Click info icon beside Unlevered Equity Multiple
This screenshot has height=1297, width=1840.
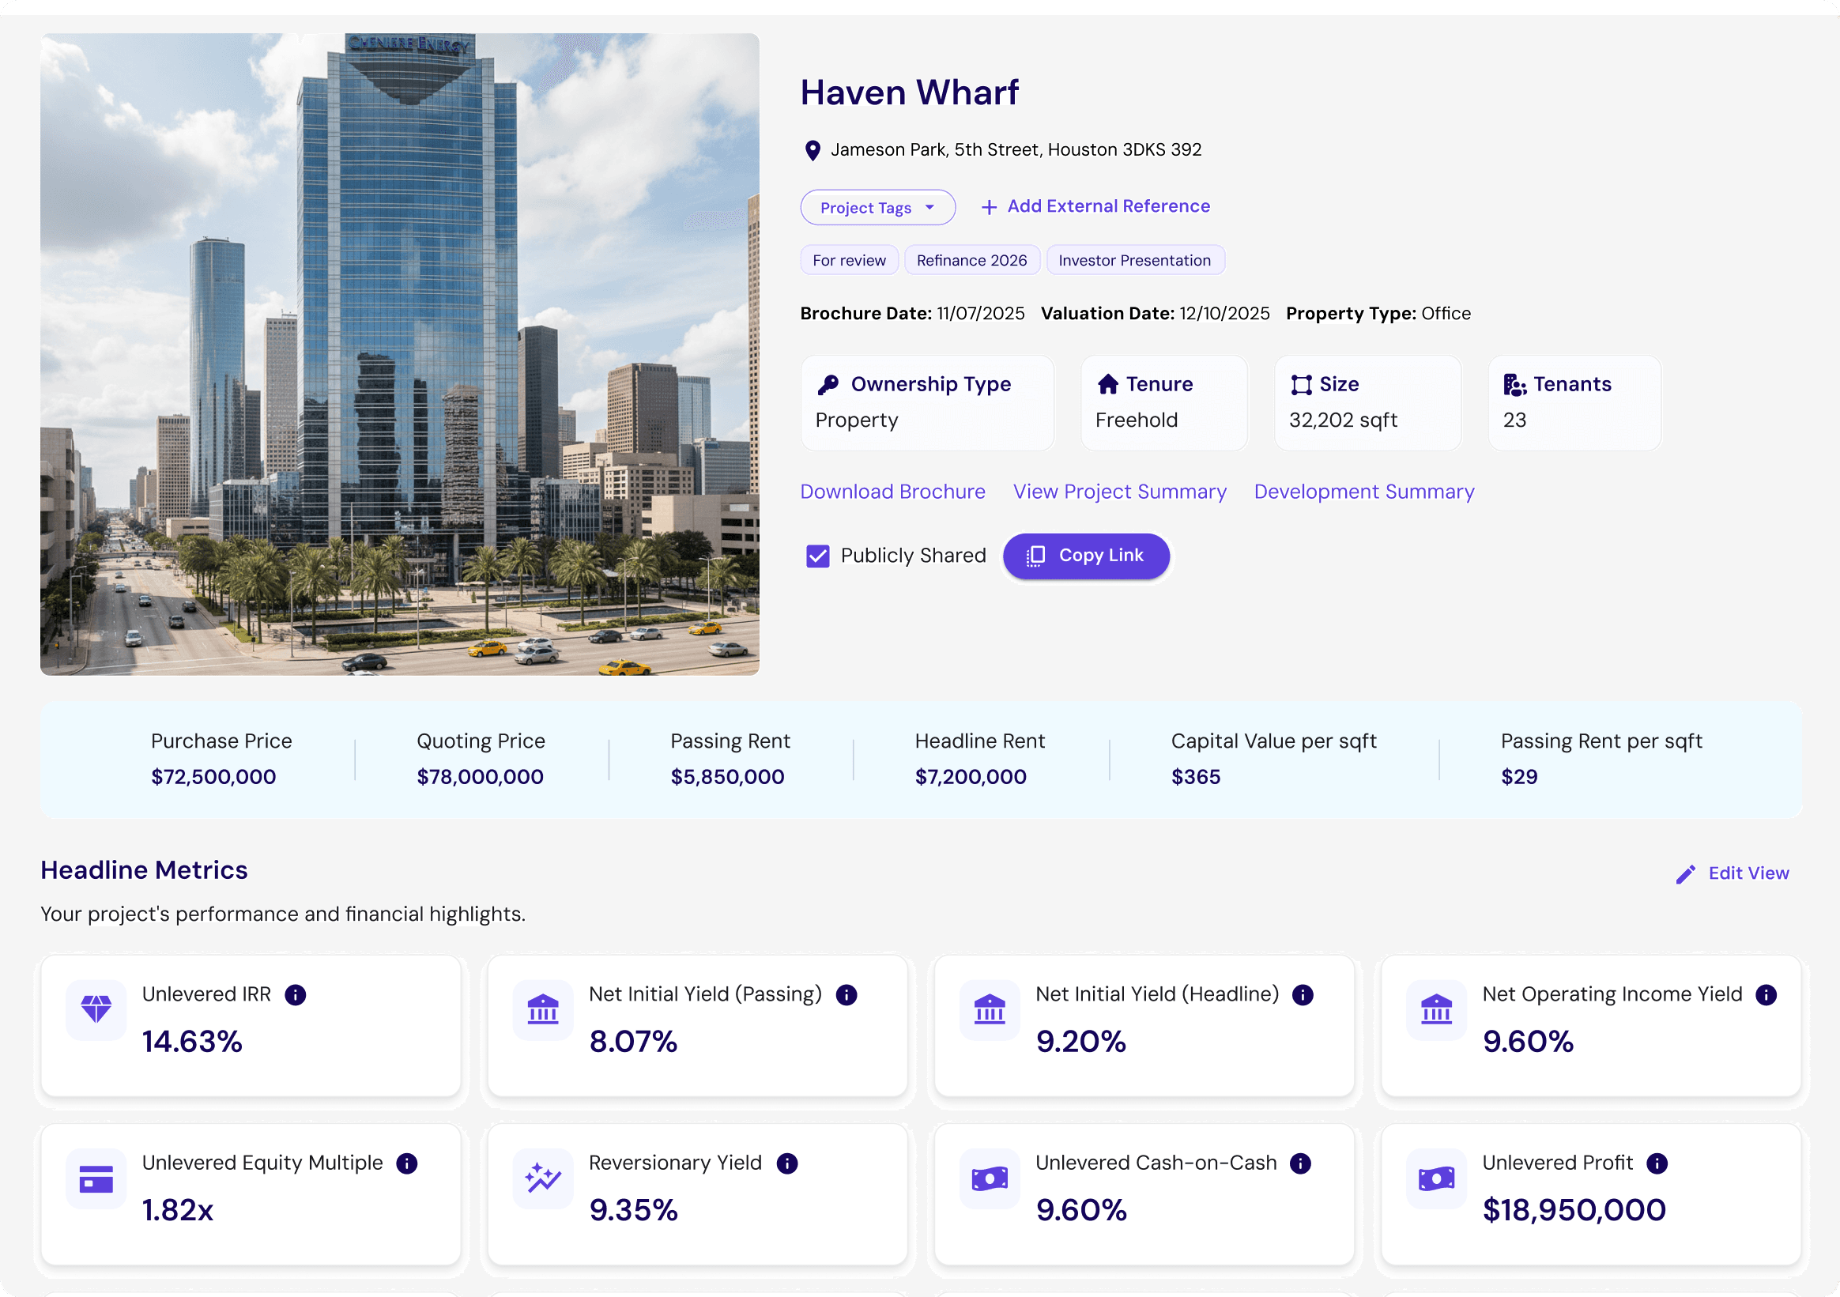point(407,1163)
